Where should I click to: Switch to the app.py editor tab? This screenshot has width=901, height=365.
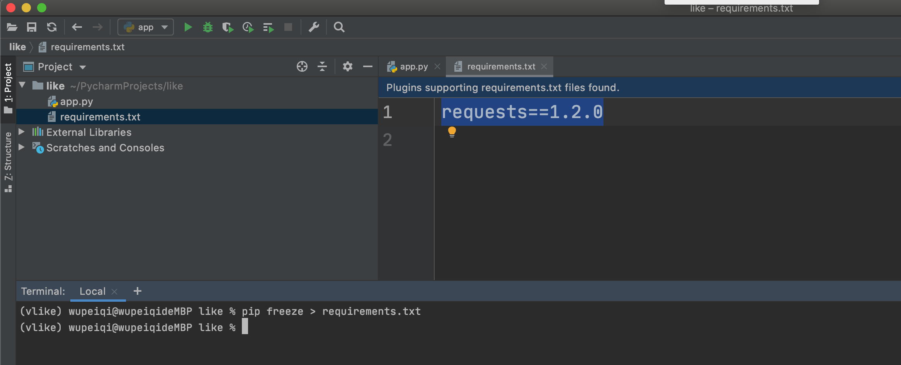pos(413,67)
